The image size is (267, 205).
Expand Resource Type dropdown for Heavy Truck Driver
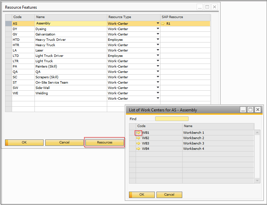158,40
